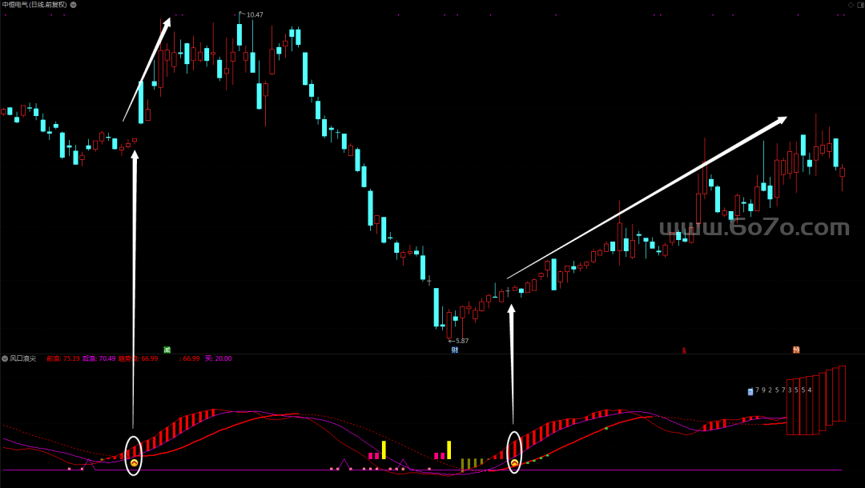Click the 7925735 54 number label
The width and height of the screenshot is (865, 488).
(x=783, y=390)
